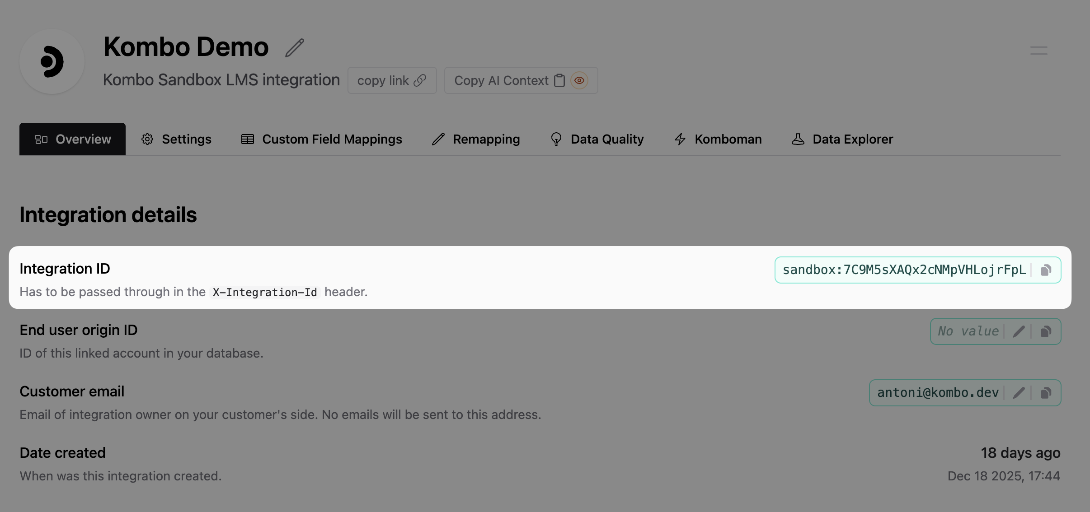Edit the End user origin ID with pencil icon
This screenshot has width=1090, height=512.
pyautogui.click(x=1019, y=331)
